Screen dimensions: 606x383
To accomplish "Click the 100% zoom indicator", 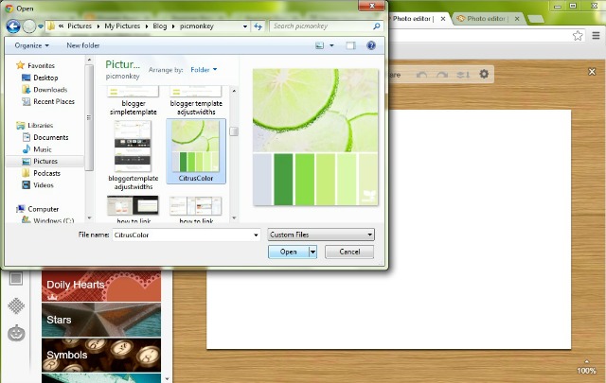I will pyautogui.click(x=586, y=371).
